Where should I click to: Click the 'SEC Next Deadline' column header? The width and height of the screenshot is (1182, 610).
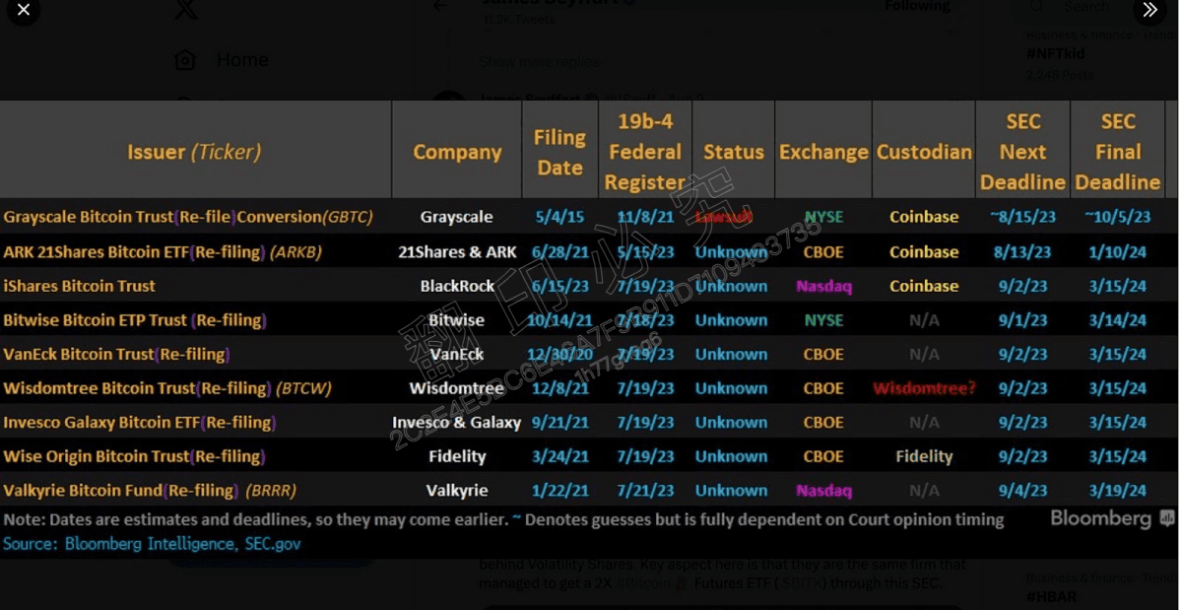[x=1022, y=152]
